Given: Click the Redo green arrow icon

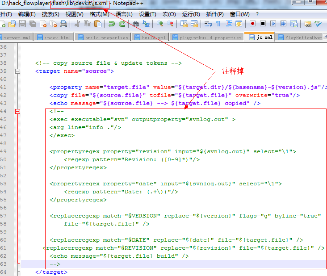Looking at the screenshot, I should [x=122, y=24].
